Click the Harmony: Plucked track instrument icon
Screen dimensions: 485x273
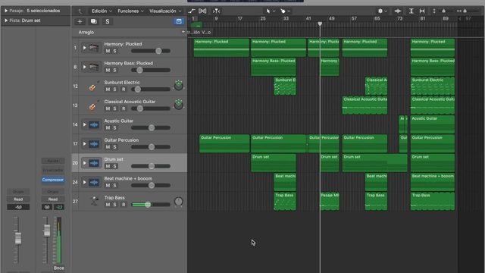click(94, 48)
